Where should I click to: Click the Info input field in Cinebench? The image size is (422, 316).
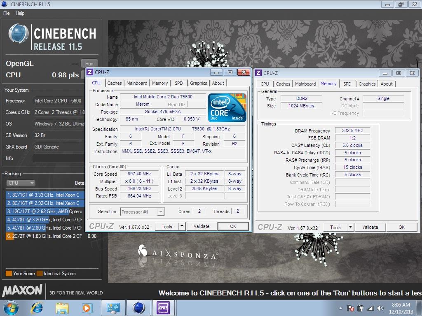59,158
